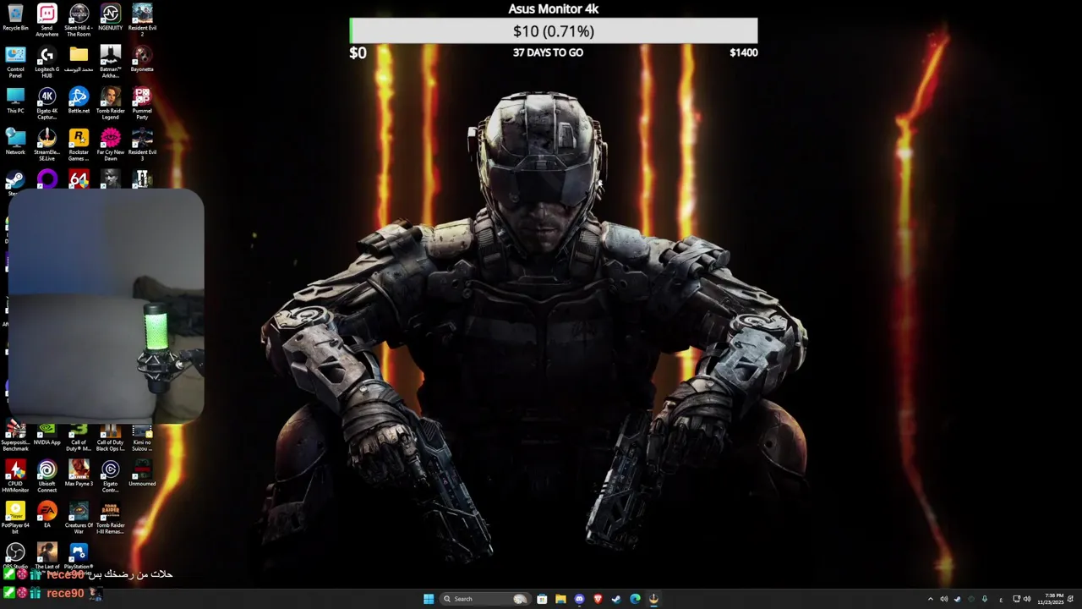Launch StreamElements SE.Live shortcut

(x=47, y=145)
